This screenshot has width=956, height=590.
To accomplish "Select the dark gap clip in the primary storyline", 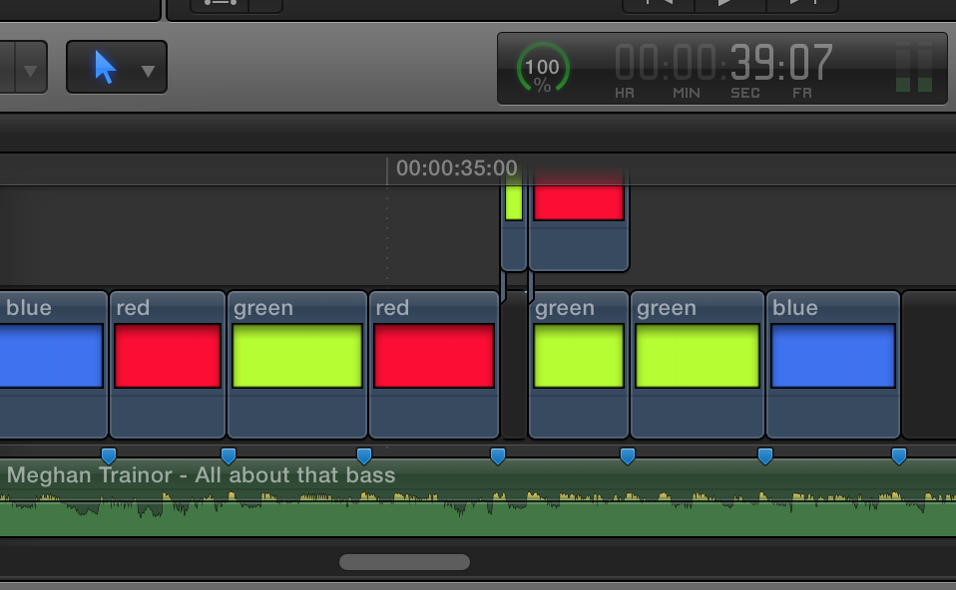I will click(x=514, y=364).
